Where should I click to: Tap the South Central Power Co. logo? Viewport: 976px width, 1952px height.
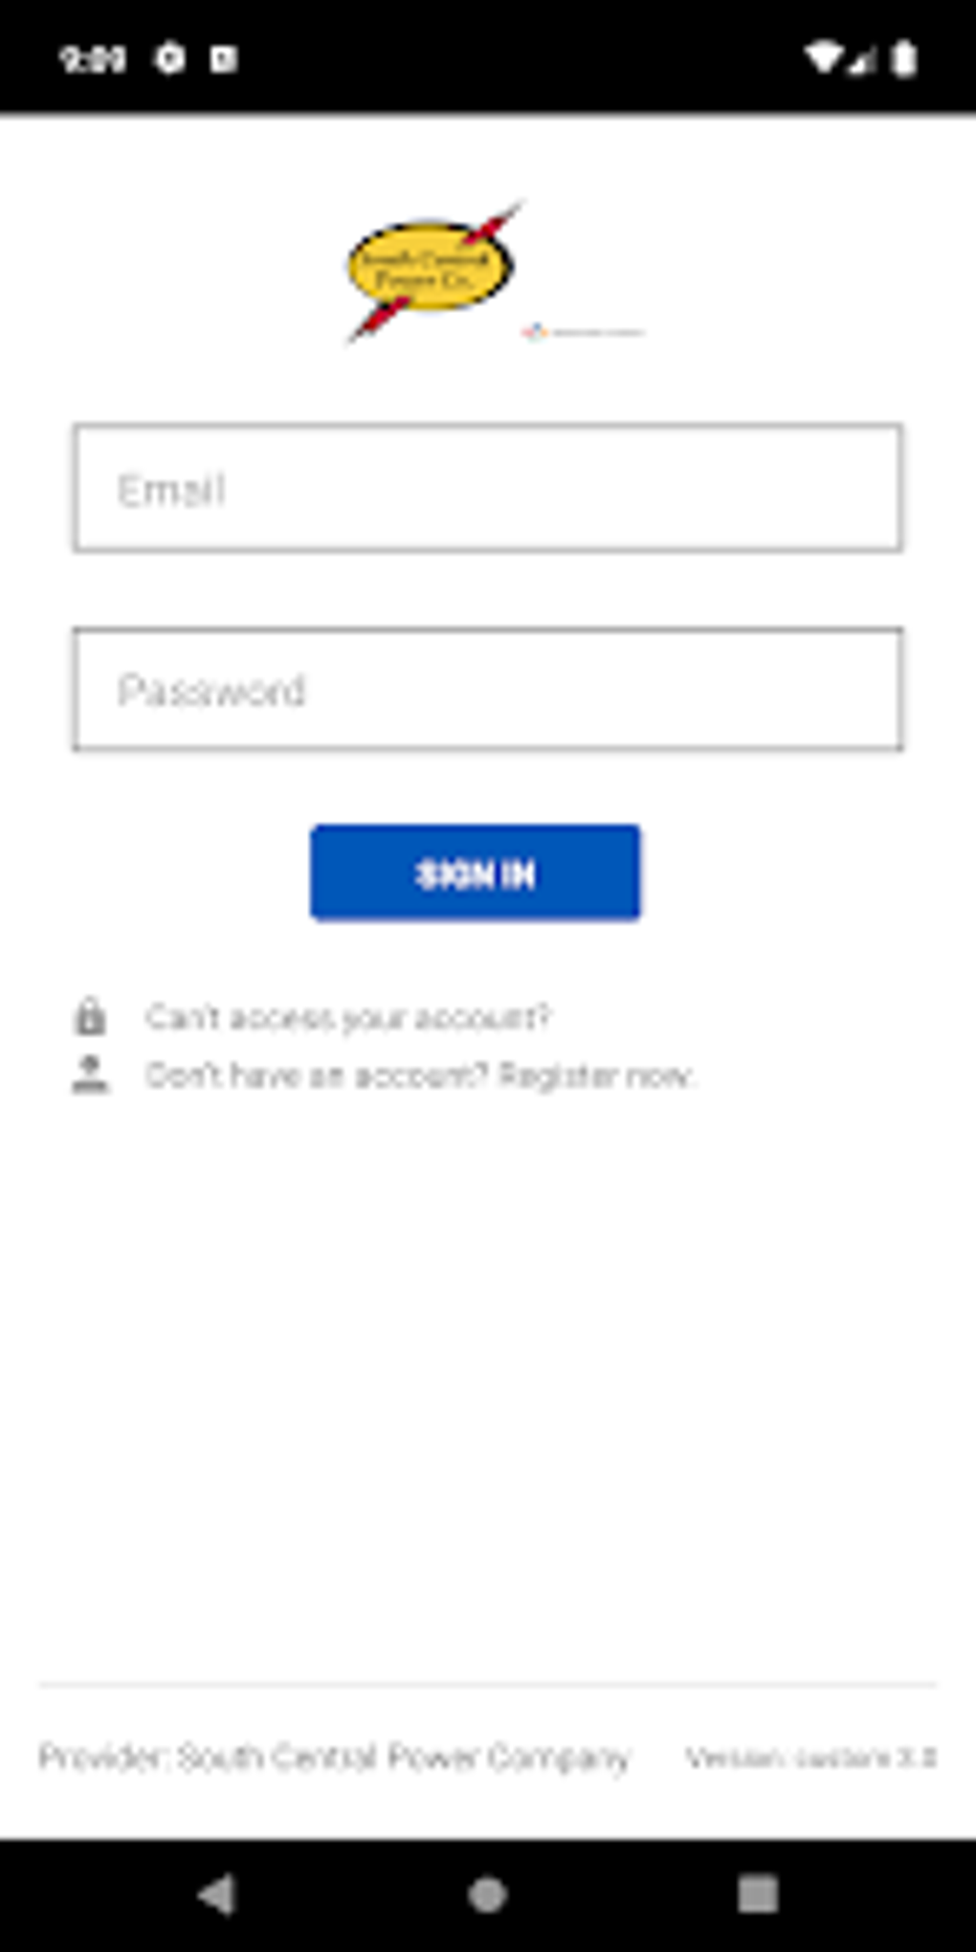pyautogui.click(x=432, y=271)
